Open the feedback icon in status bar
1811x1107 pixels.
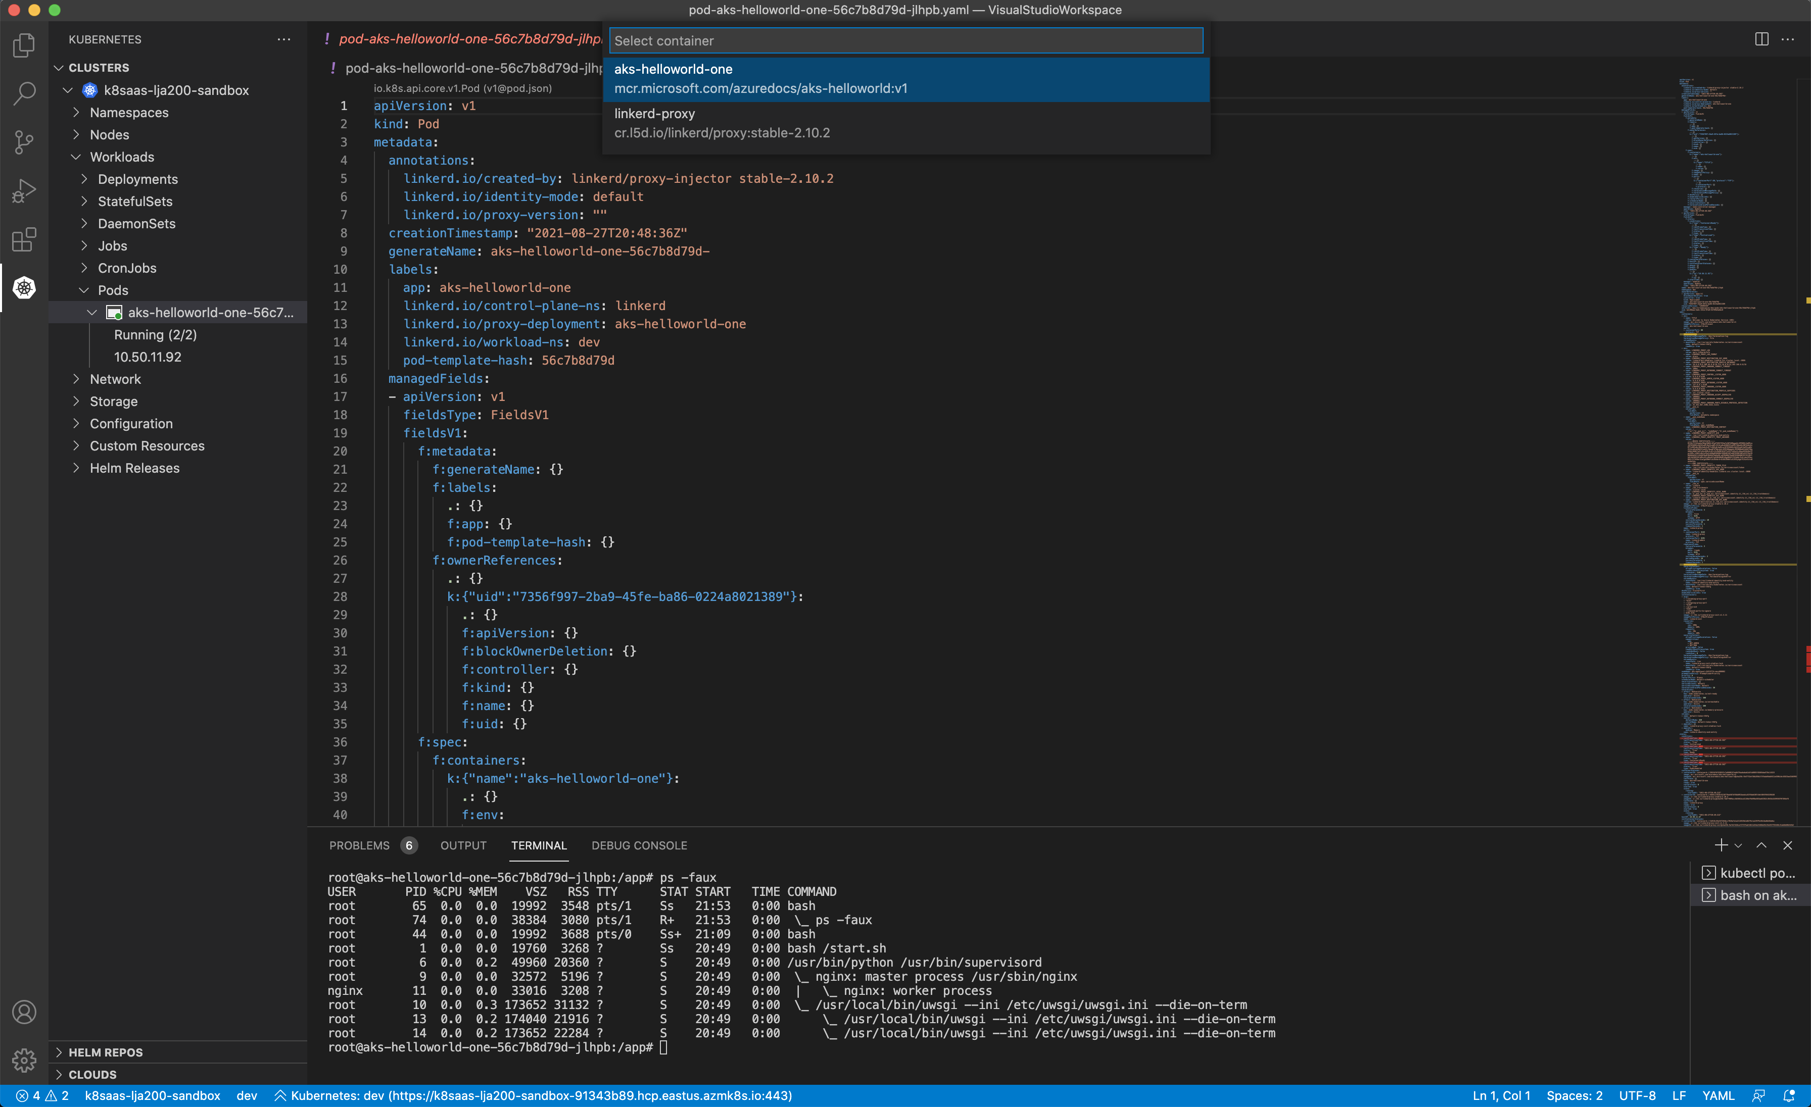[x=1758, y=1095]
